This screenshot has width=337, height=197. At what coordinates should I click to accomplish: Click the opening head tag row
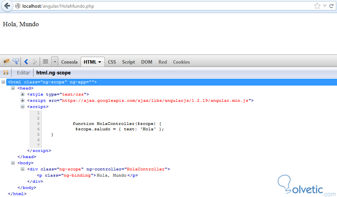pyautogui.click(x=25, y=88)
